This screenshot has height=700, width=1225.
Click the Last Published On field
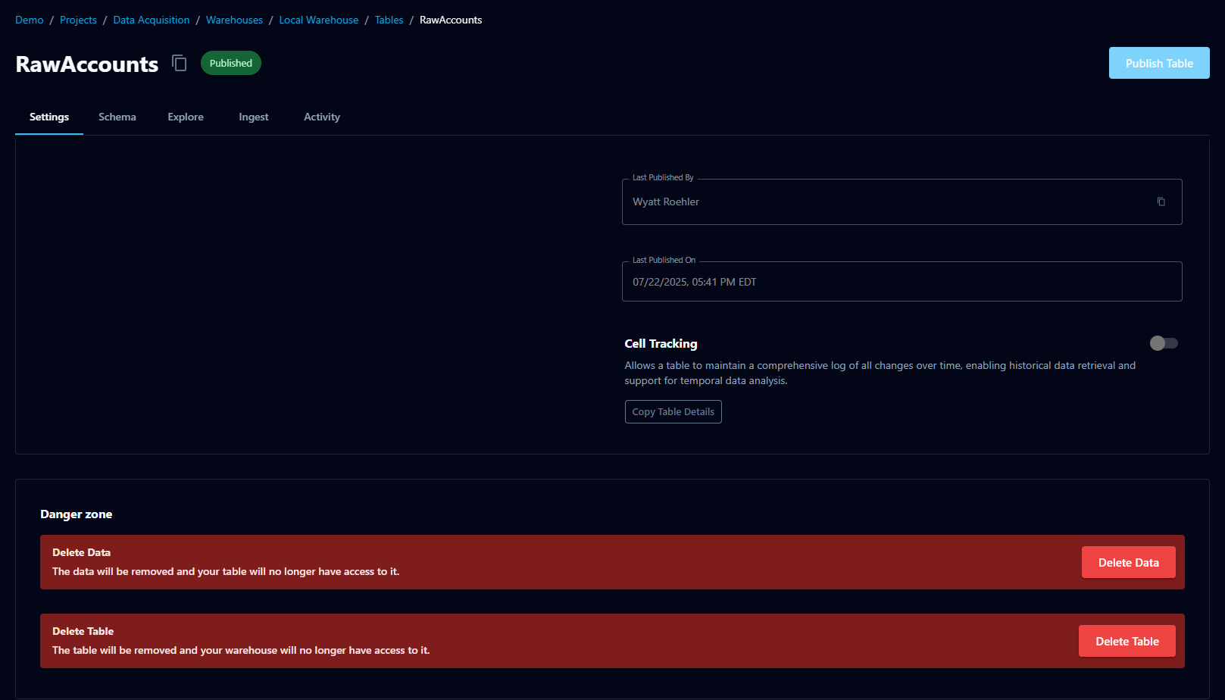tap(902, 281)
